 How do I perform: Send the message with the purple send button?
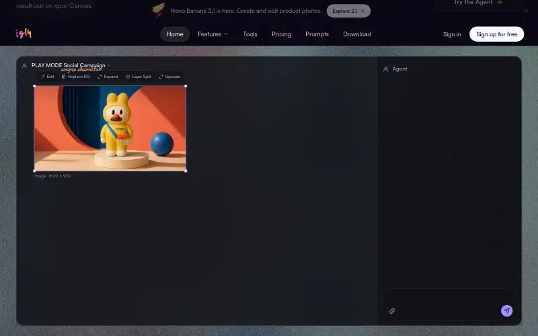[507, 310]
